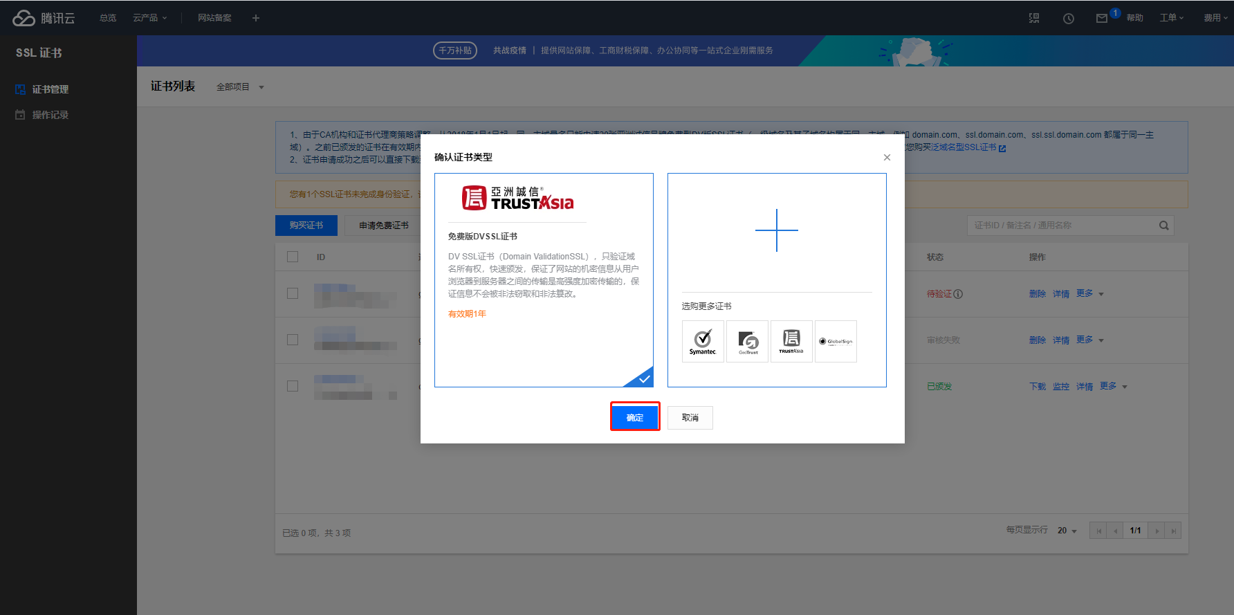This screenshot has height=615, width=1234.
Task: Open the 全部项目 project dropdown
Action: [x=240, y=87]
